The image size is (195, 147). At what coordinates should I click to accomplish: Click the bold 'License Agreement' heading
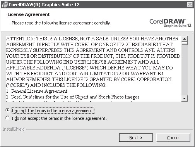click(29, 14)
